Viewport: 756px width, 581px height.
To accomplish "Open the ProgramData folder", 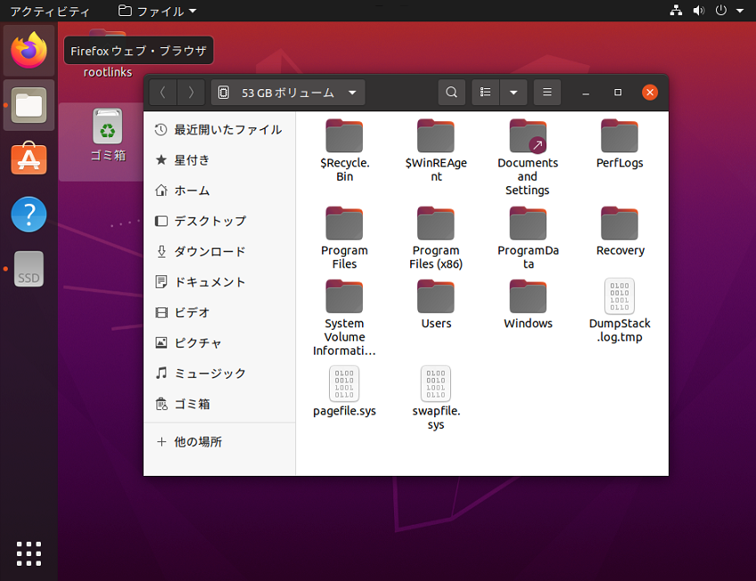I will coord(528,237).
